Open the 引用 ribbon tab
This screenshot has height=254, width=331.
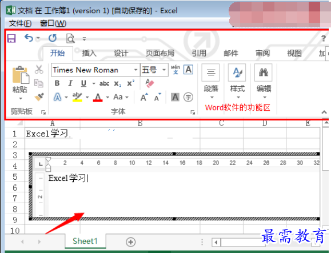point(199,53)
